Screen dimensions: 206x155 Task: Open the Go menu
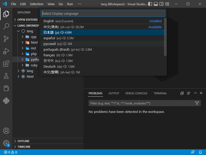pos(61,4)
